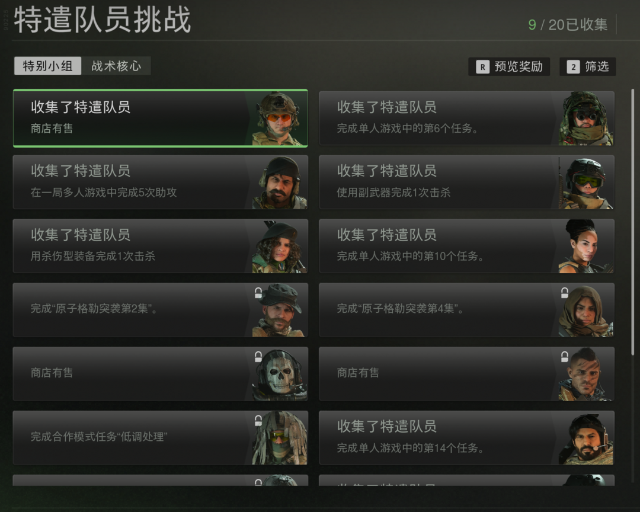Click the 2 key icon beside 筛选
This screenshot has width=640, height=512.
573,67
